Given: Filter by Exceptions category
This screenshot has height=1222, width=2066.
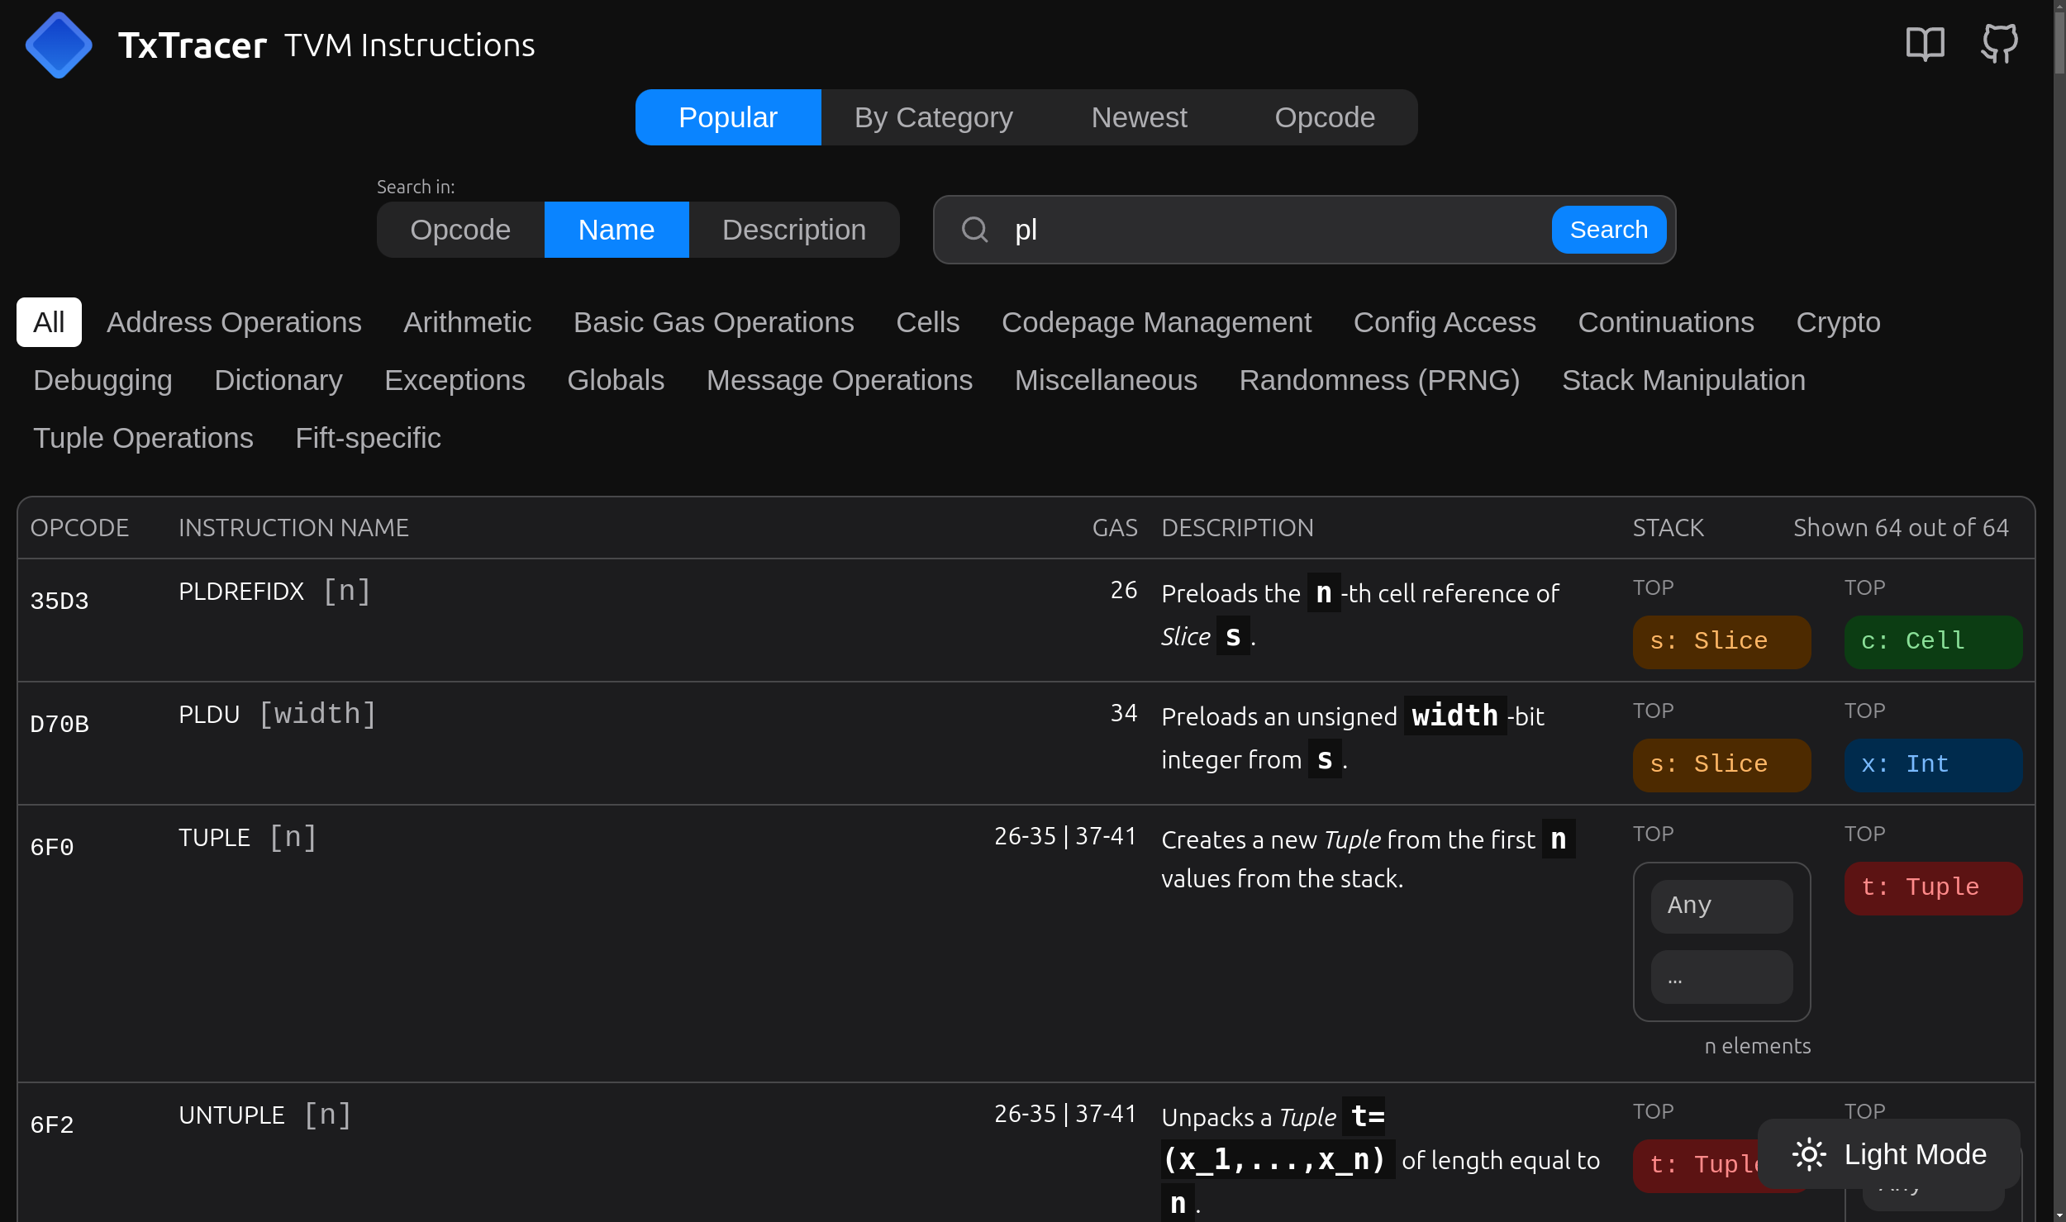Looking at the screenshot, I should tap(455, 380).
